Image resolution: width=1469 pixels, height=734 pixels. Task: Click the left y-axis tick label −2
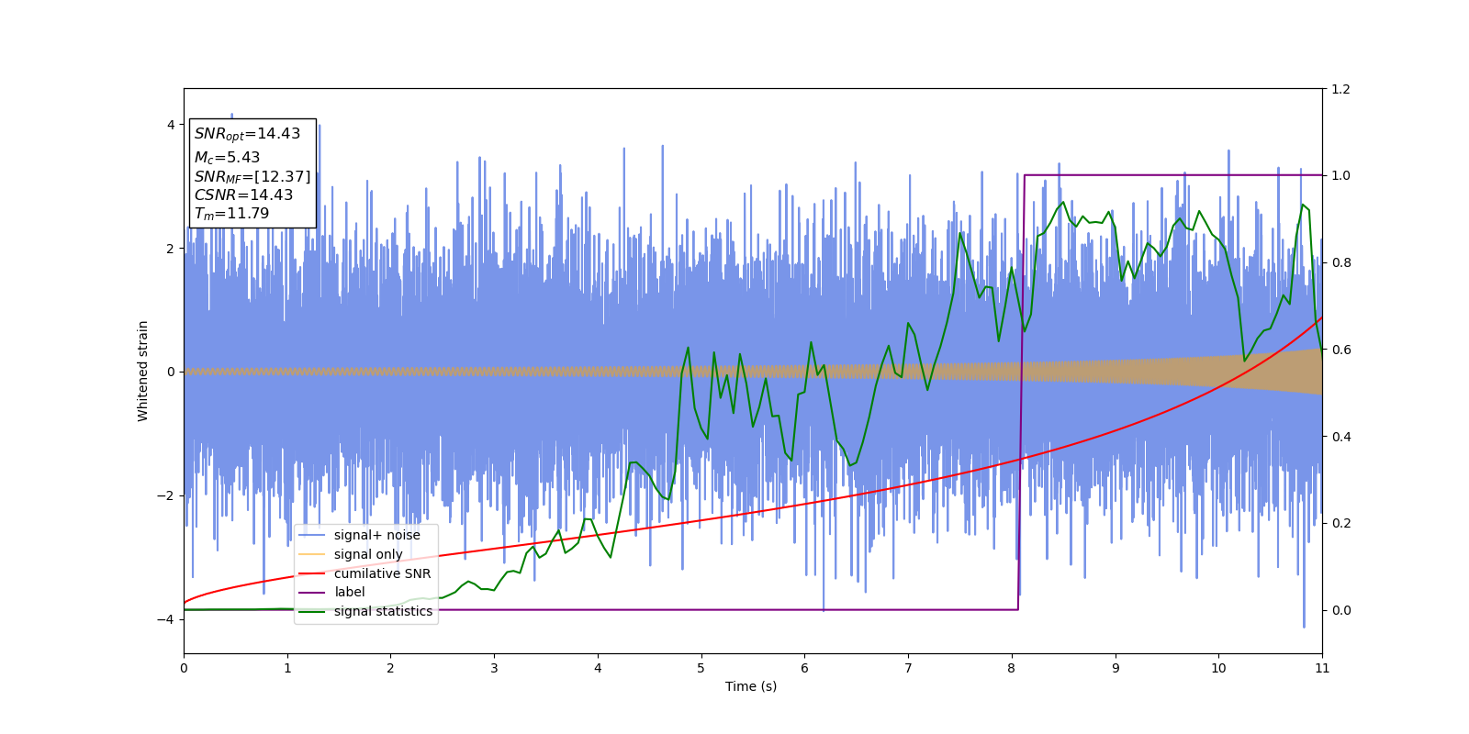pos(166,495)
